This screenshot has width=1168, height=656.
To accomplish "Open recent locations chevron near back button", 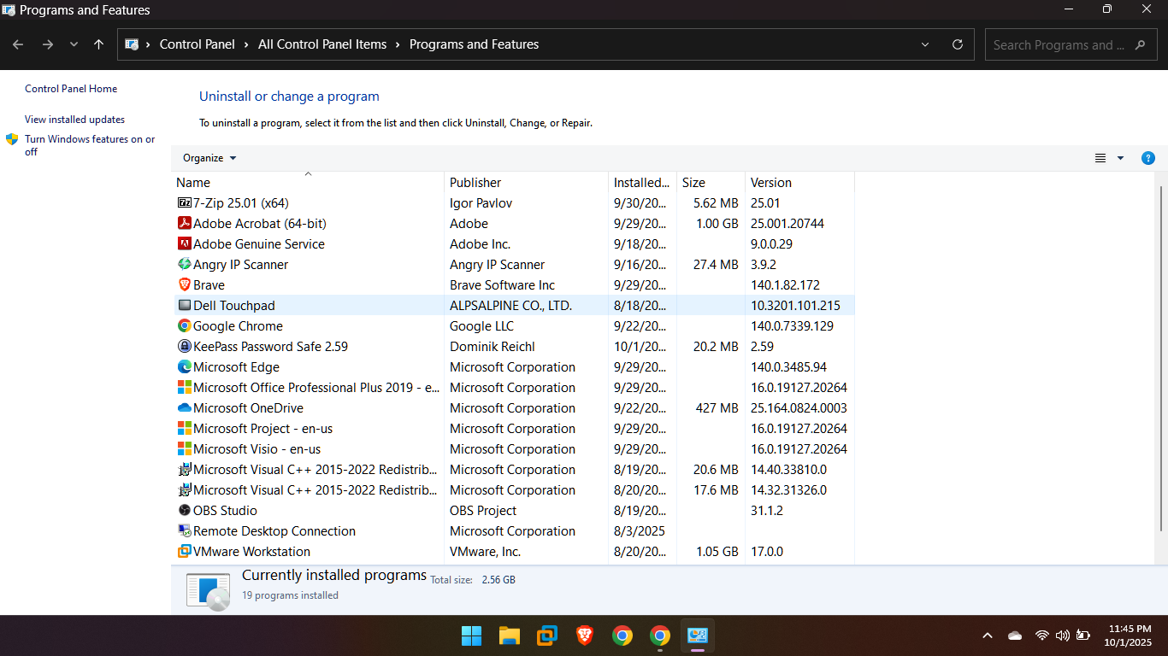I will [74, 44].
